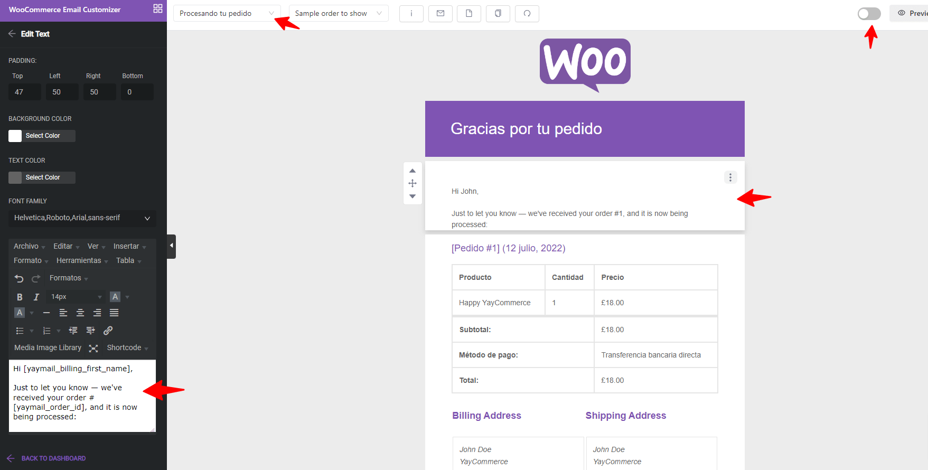Open the Ver menu
This screenshot has height=470, width=928.
[x=96, y=247]
